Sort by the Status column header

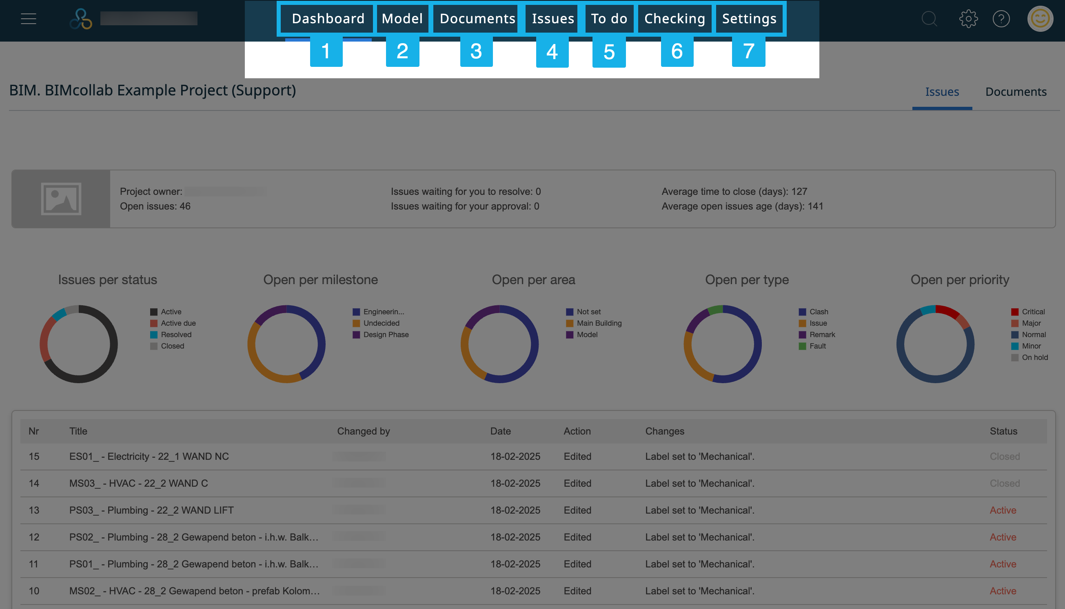(1003, 431)
